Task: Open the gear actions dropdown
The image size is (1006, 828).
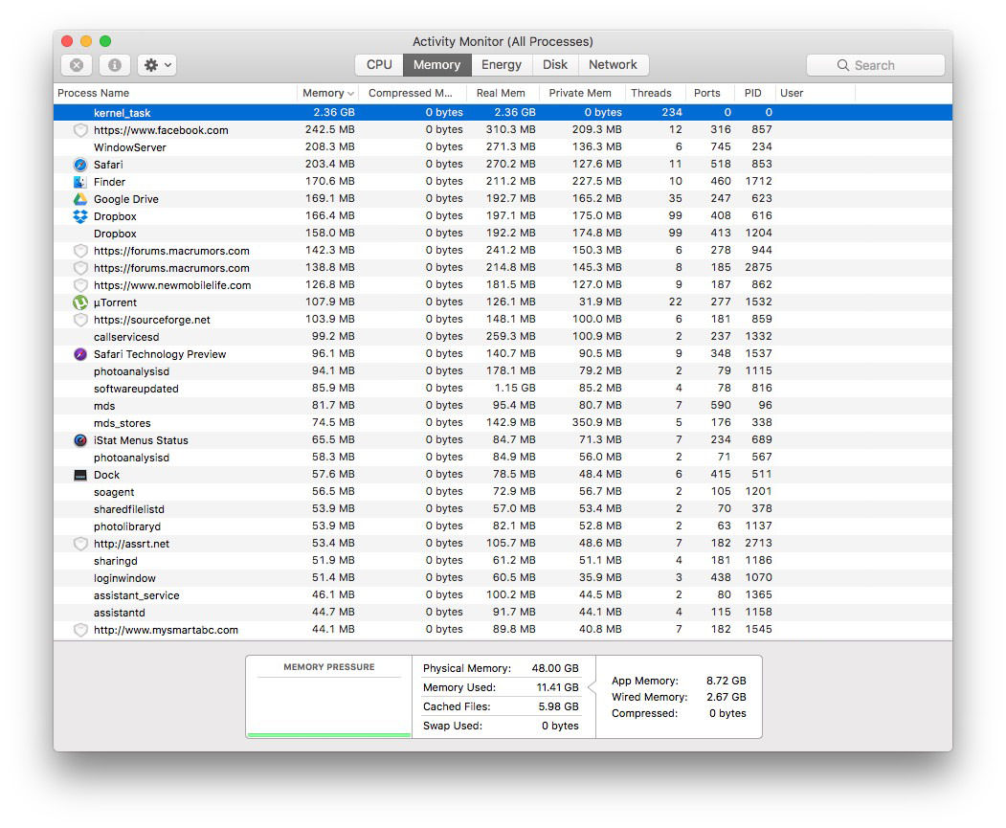Action: (x=157, y=65)
